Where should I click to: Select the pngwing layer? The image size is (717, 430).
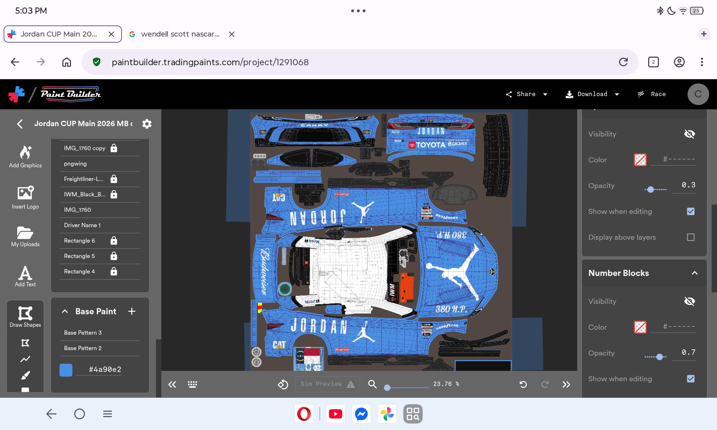(100, 164)
